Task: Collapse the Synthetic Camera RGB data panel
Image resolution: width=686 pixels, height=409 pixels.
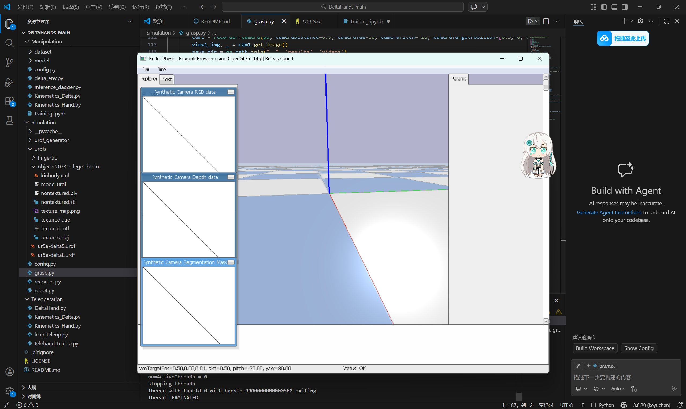Action: click(231, 92)
